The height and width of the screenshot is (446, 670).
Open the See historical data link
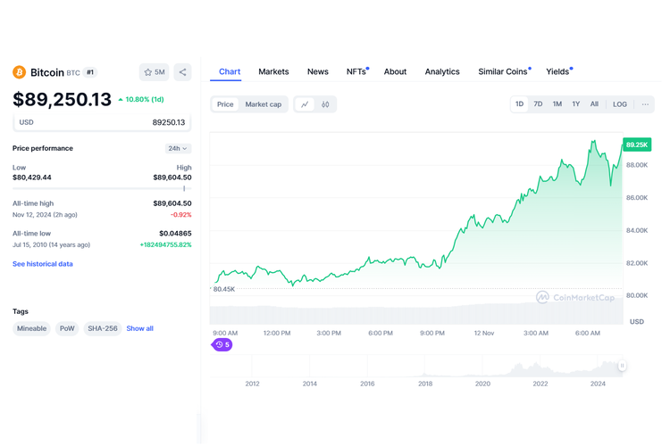[43, 264]
